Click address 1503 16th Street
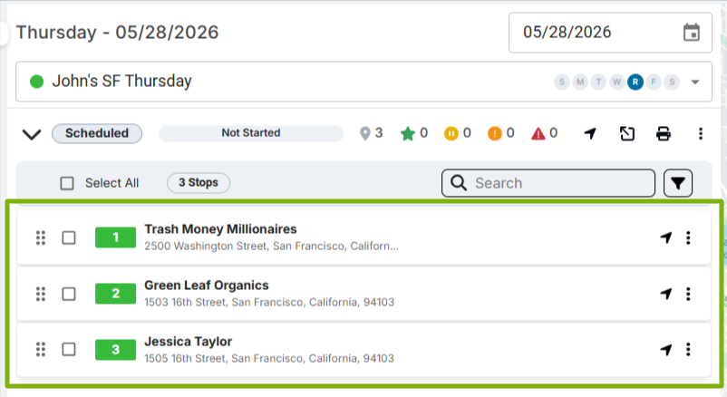 (x=269, y=302)
